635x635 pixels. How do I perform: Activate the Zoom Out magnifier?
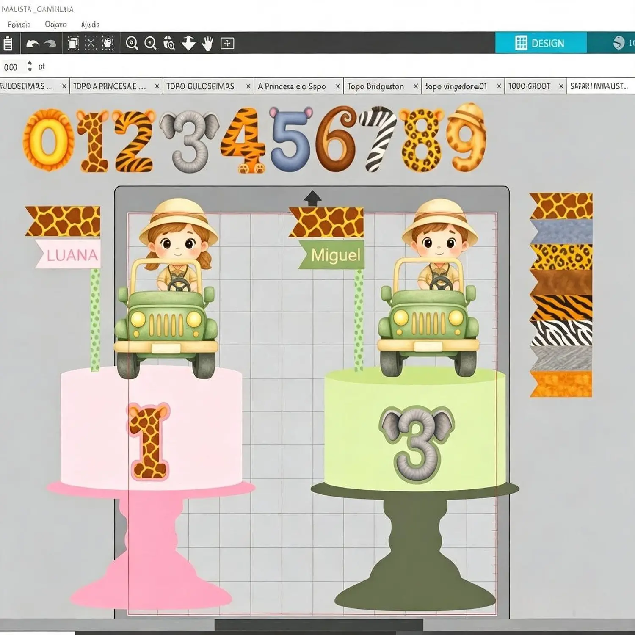coord(150,43)
